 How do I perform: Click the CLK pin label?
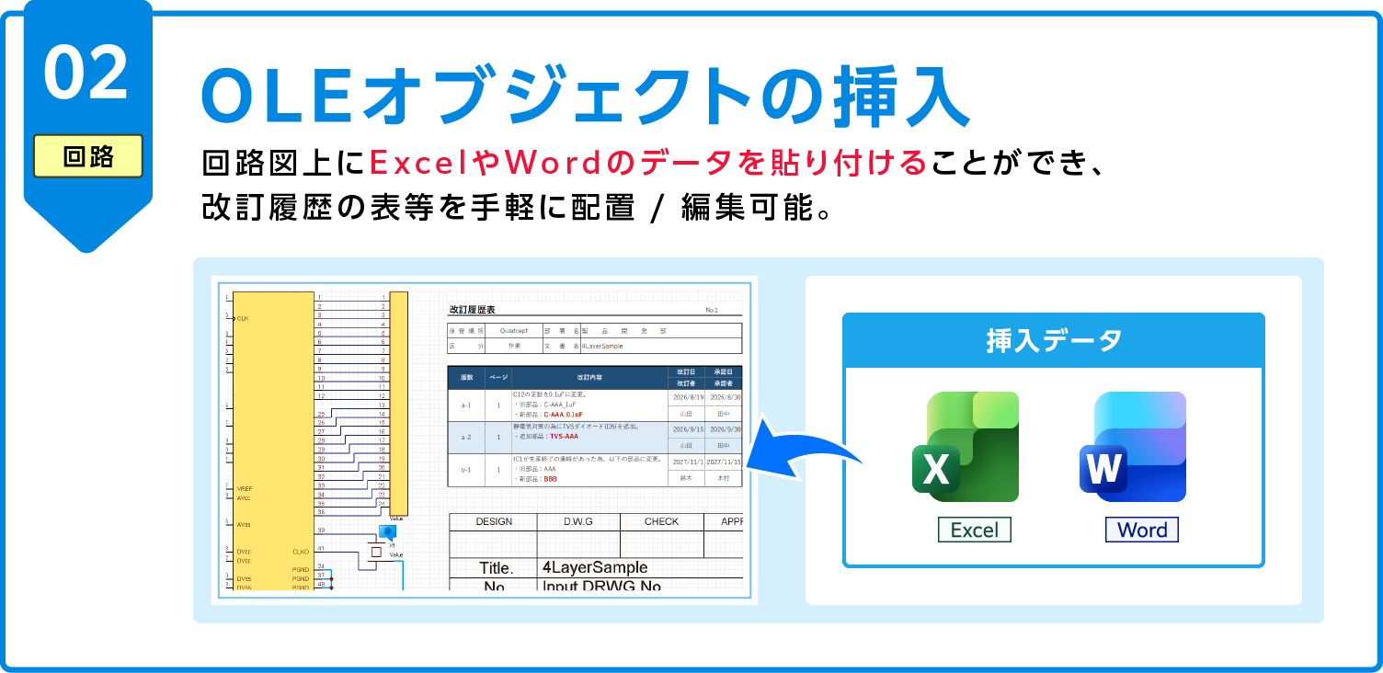click(242, 318)
